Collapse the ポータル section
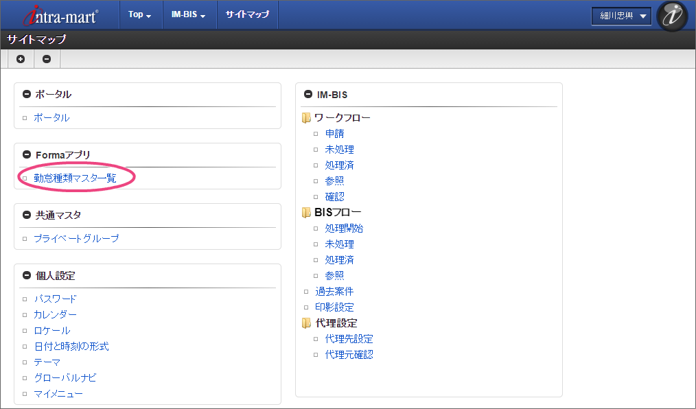 pos(27,94)
